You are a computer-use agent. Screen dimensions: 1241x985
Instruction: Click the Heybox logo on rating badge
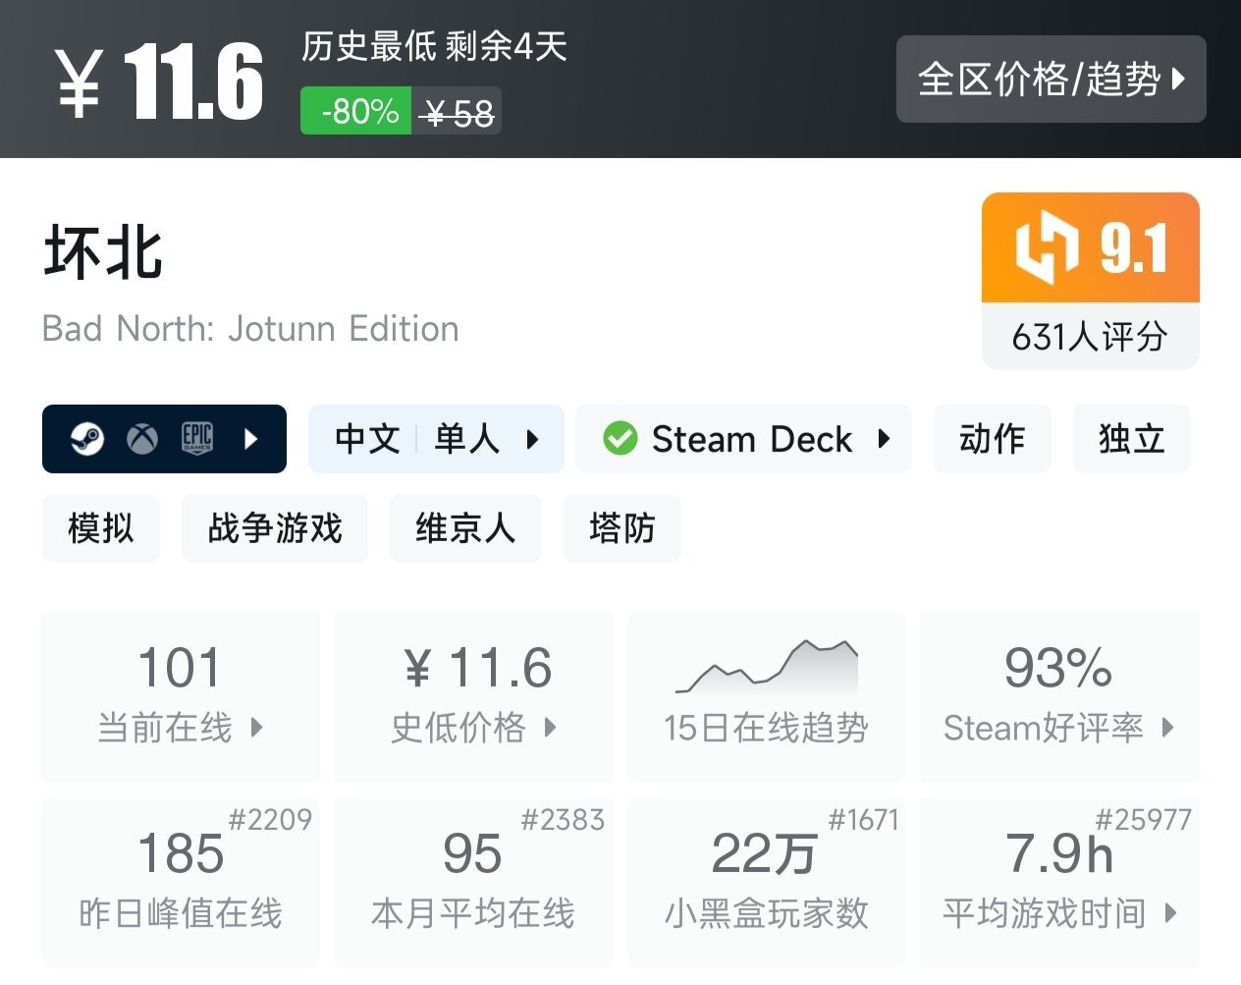point(1047,247)
